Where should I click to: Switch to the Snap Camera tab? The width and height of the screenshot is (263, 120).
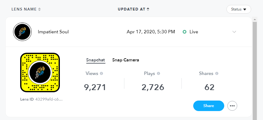tap(126, 60)
